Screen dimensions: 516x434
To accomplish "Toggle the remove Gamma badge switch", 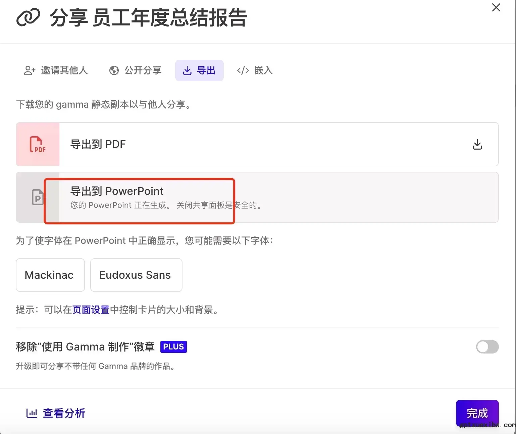I will pyautogui.click(x=487, y=347).
